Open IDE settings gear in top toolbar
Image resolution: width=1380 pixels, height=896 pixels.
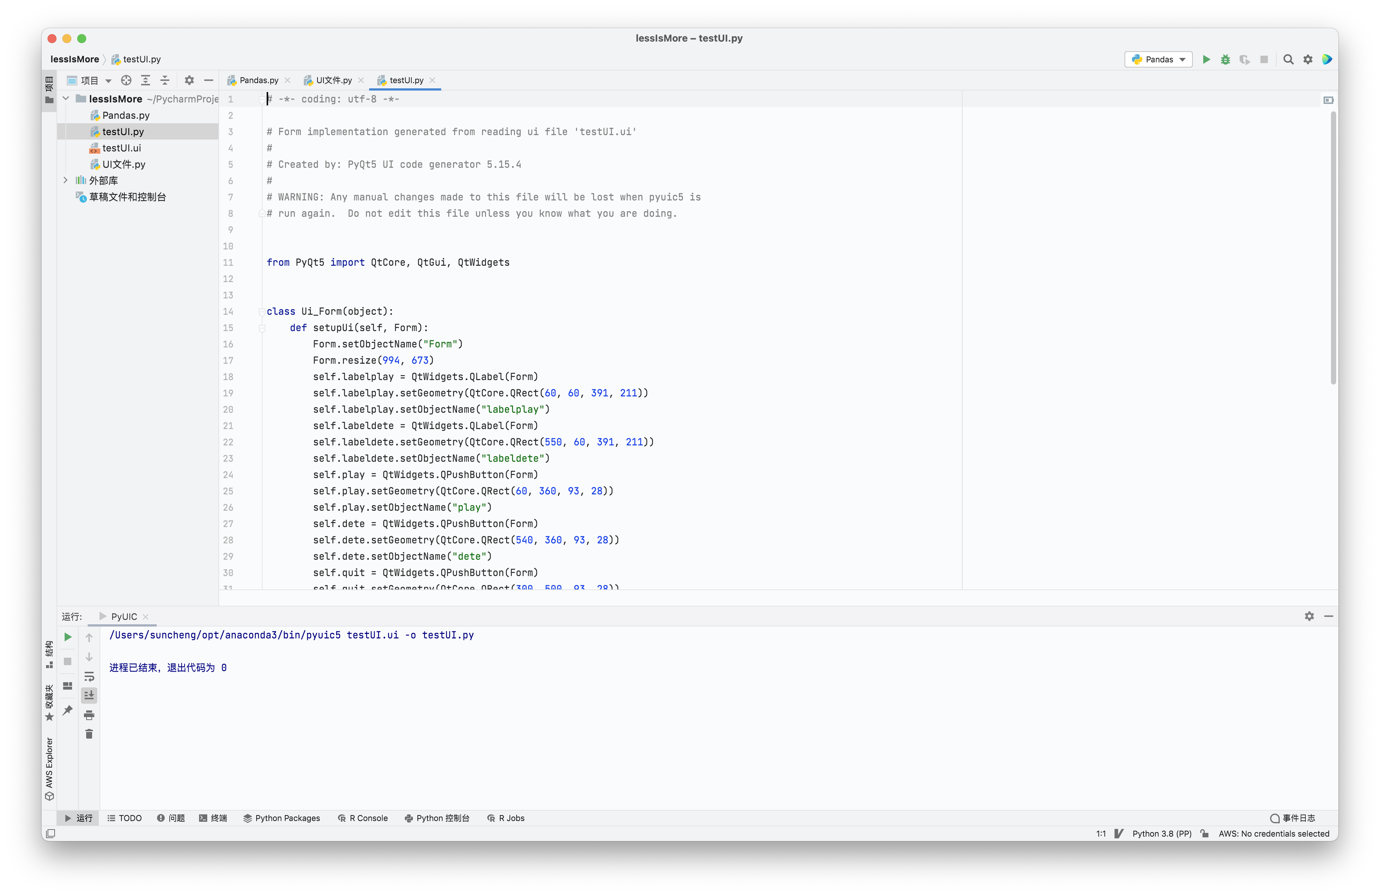tap(1308, 59)
